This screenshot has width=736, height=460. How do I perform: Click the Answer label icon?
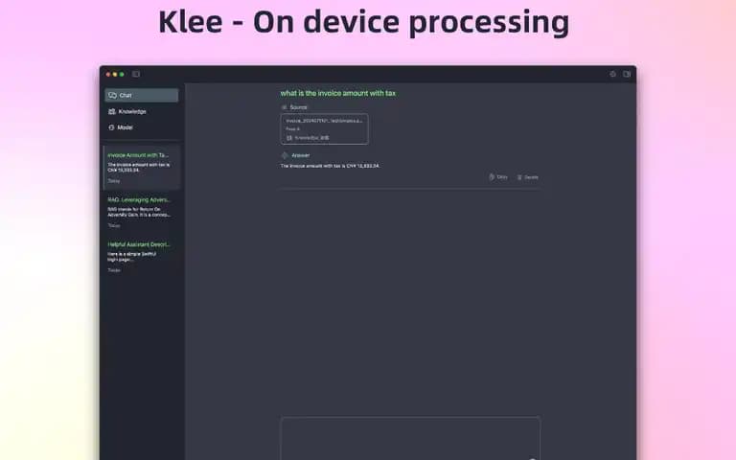point(285,155)
